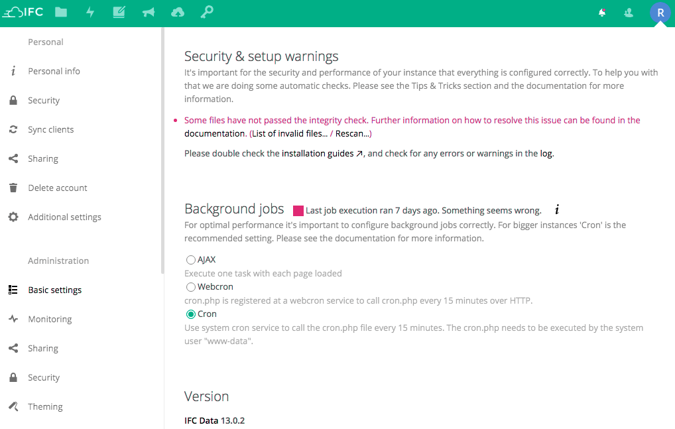675x429 pixels.
Task: Click the Background jobs info icon
Action: (x=557, y=210)
